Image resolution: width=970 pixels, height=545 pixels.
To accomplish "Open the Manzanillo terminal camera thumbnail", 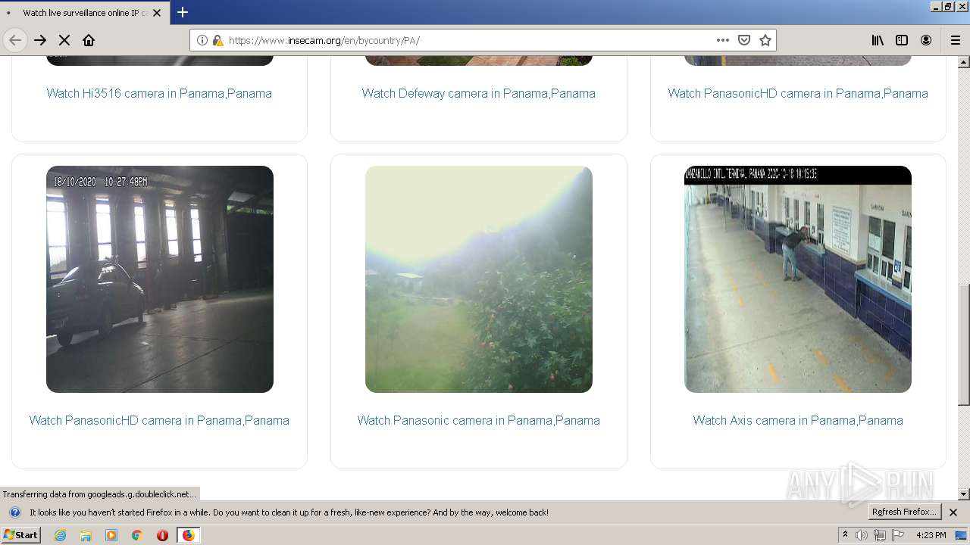I will (798, 279).
